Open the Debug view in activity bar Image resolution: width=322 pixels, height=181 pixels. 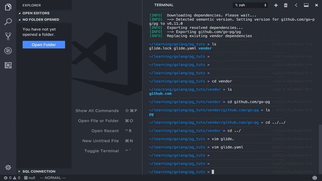[x=8, y=51]
